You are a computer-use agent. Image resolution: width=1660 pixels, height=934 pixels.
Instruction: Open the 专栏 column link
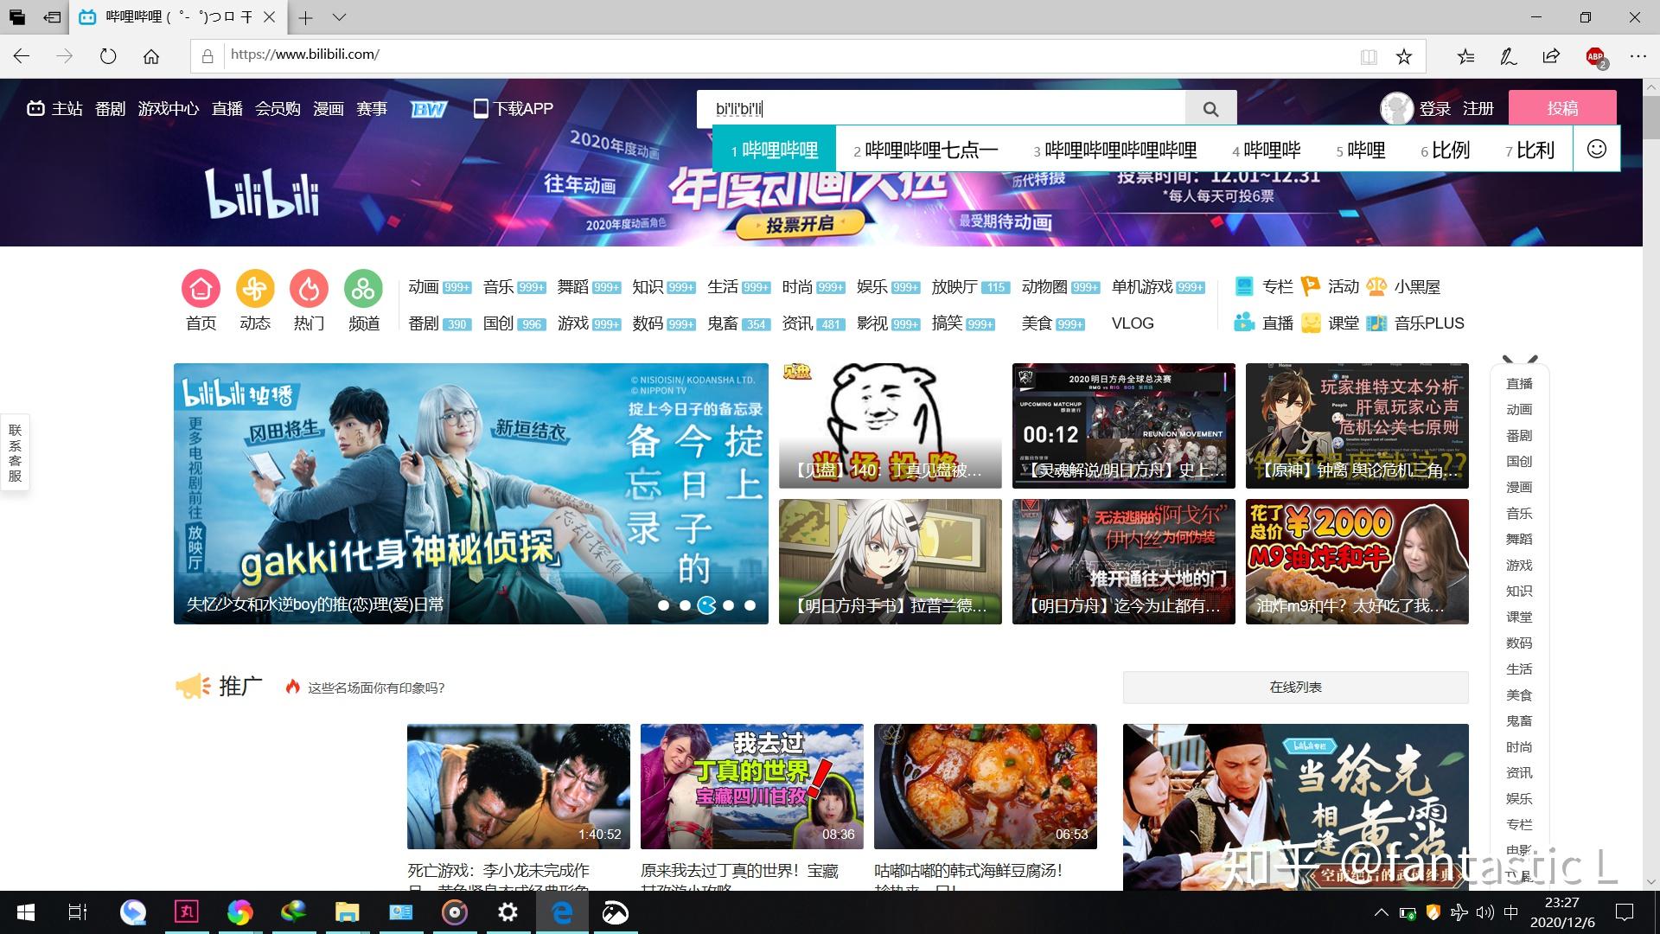(1264, 287)
